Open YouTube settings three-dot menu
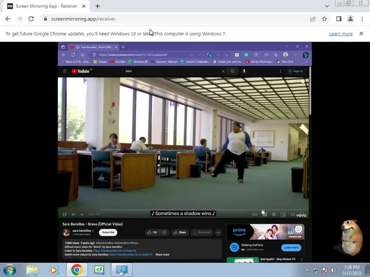Image resolution: width=370 pixels, height=277 pixels. click(280, 71)
